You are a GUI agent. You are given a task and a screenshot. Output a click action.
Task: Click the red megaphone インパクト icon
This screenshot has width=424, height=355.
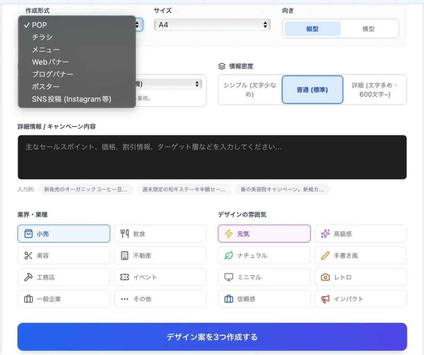[325, 299]
